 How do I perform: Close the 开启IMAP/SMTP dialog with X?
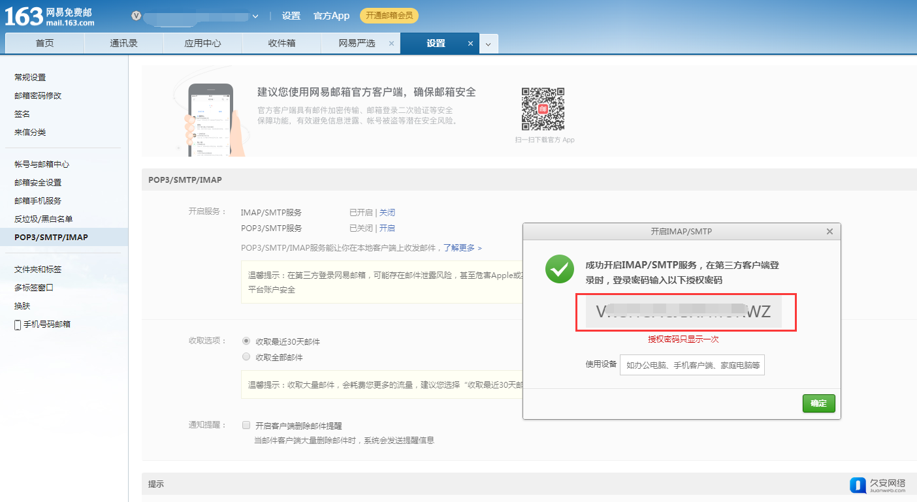829,232
